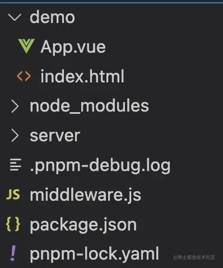The image size is (223, 268).
Task: Click the Vue logo icon beside App.vue
Action: 26,46
